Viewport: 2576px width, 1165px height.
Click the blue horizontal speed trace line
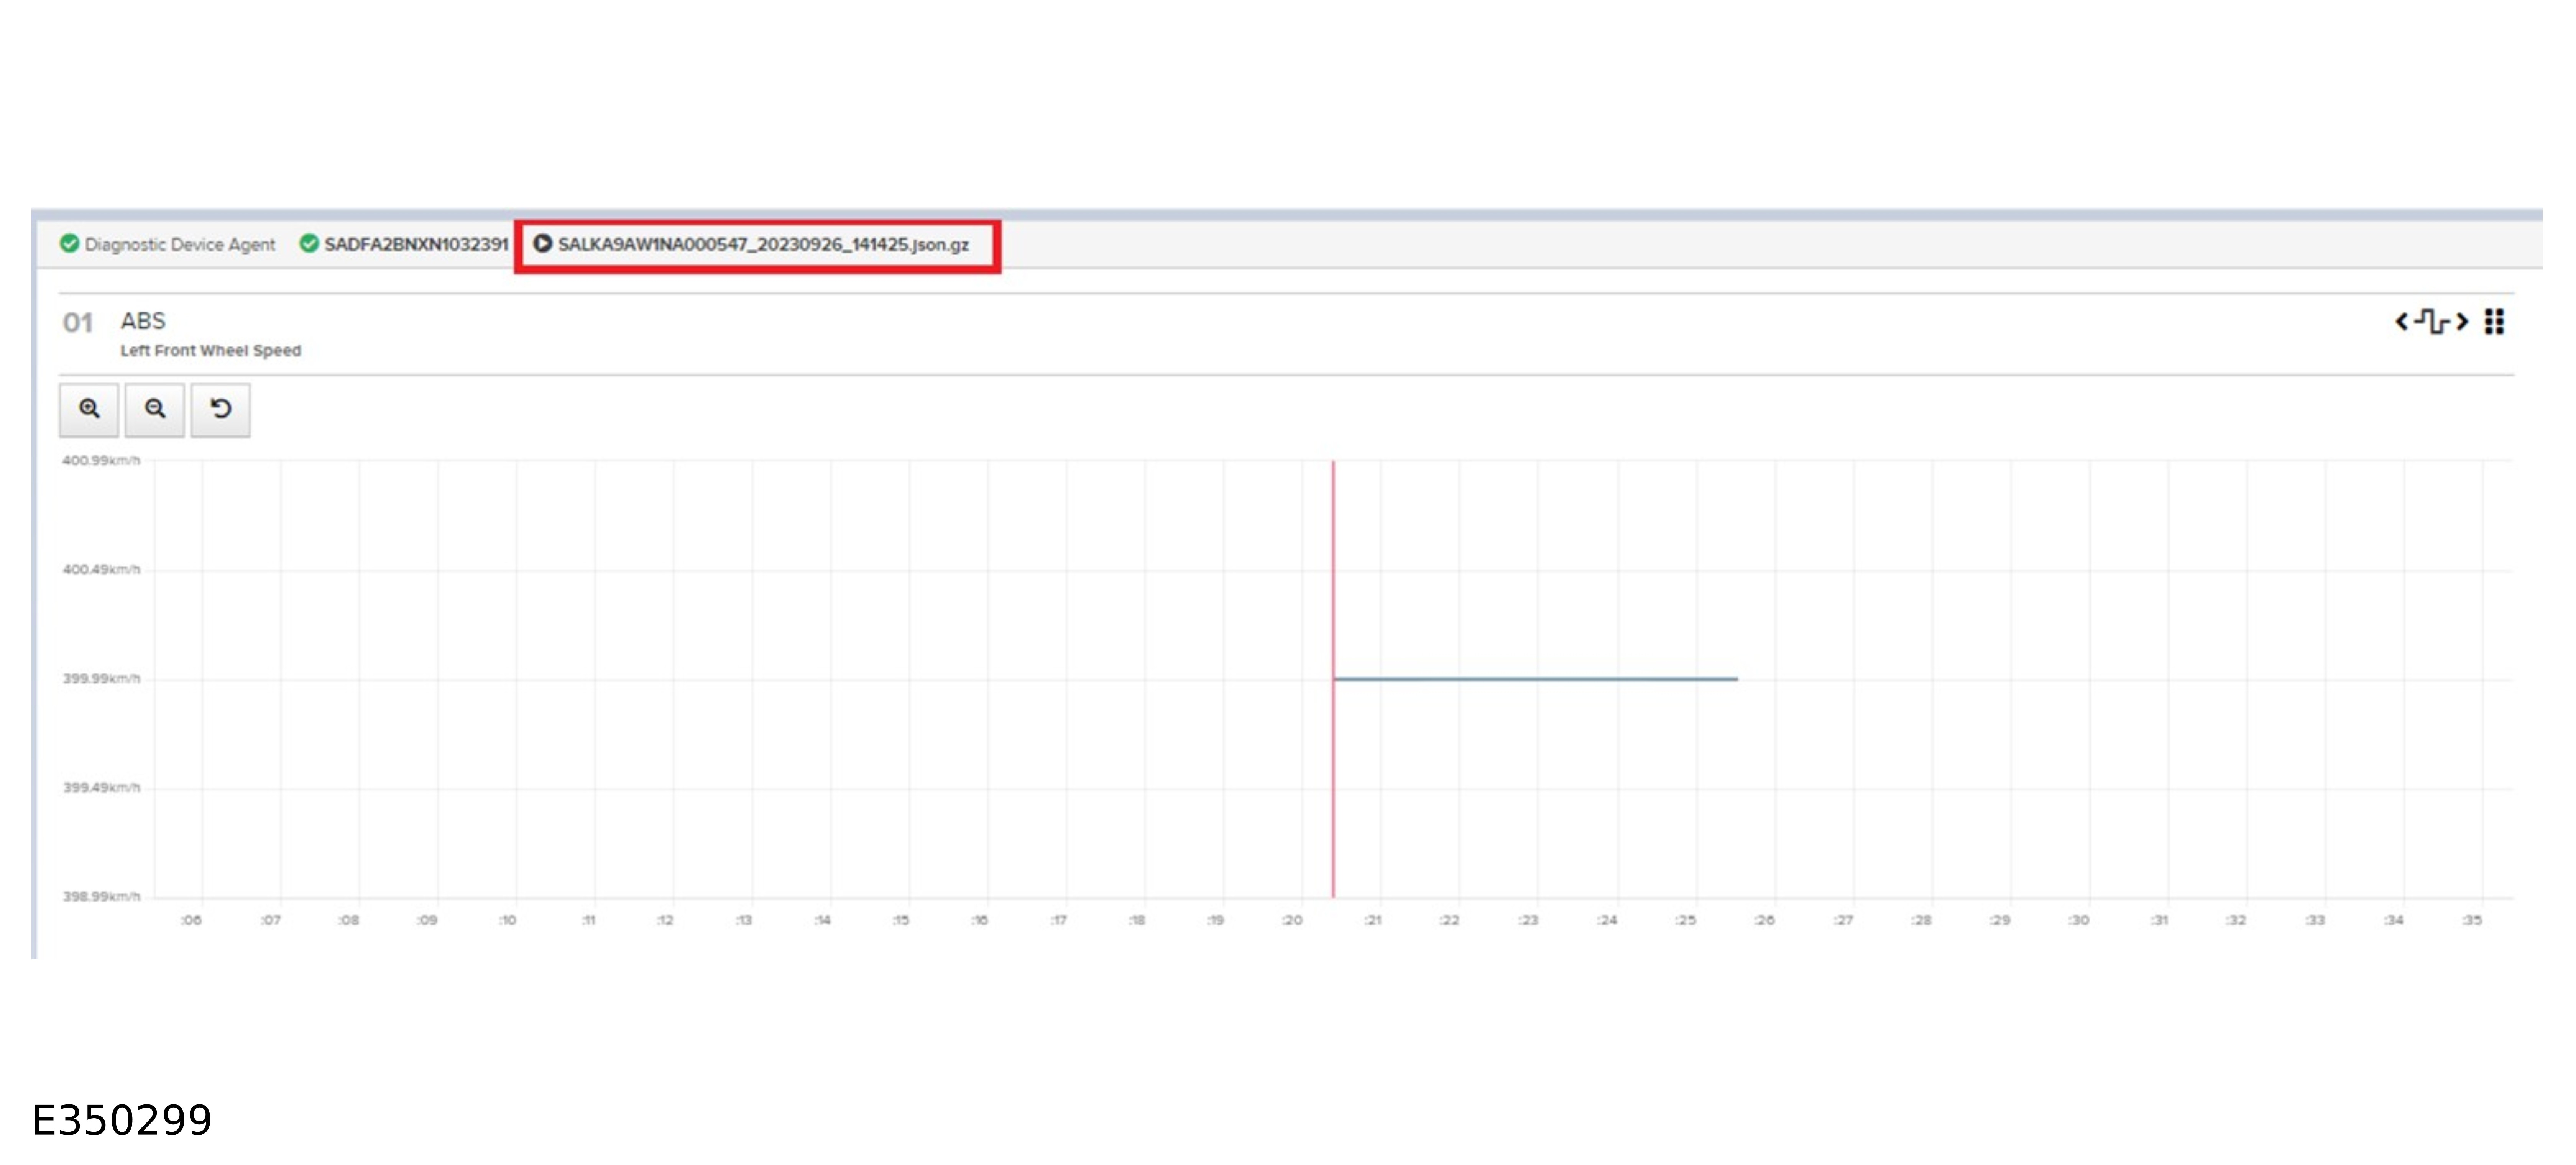pyautogui.click(x=1535, y=679)
